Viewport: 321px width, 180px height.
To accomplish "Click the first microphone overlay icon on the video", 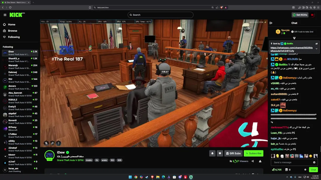I will pos(46,143).
